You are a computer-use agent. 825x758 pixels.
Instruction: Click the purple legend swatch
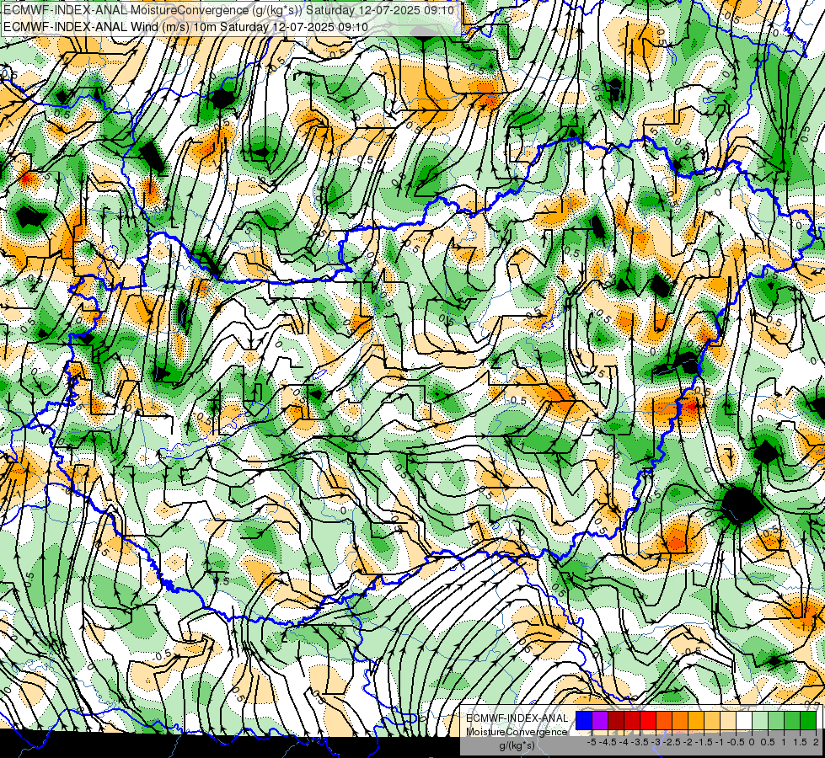pos(600,720)
